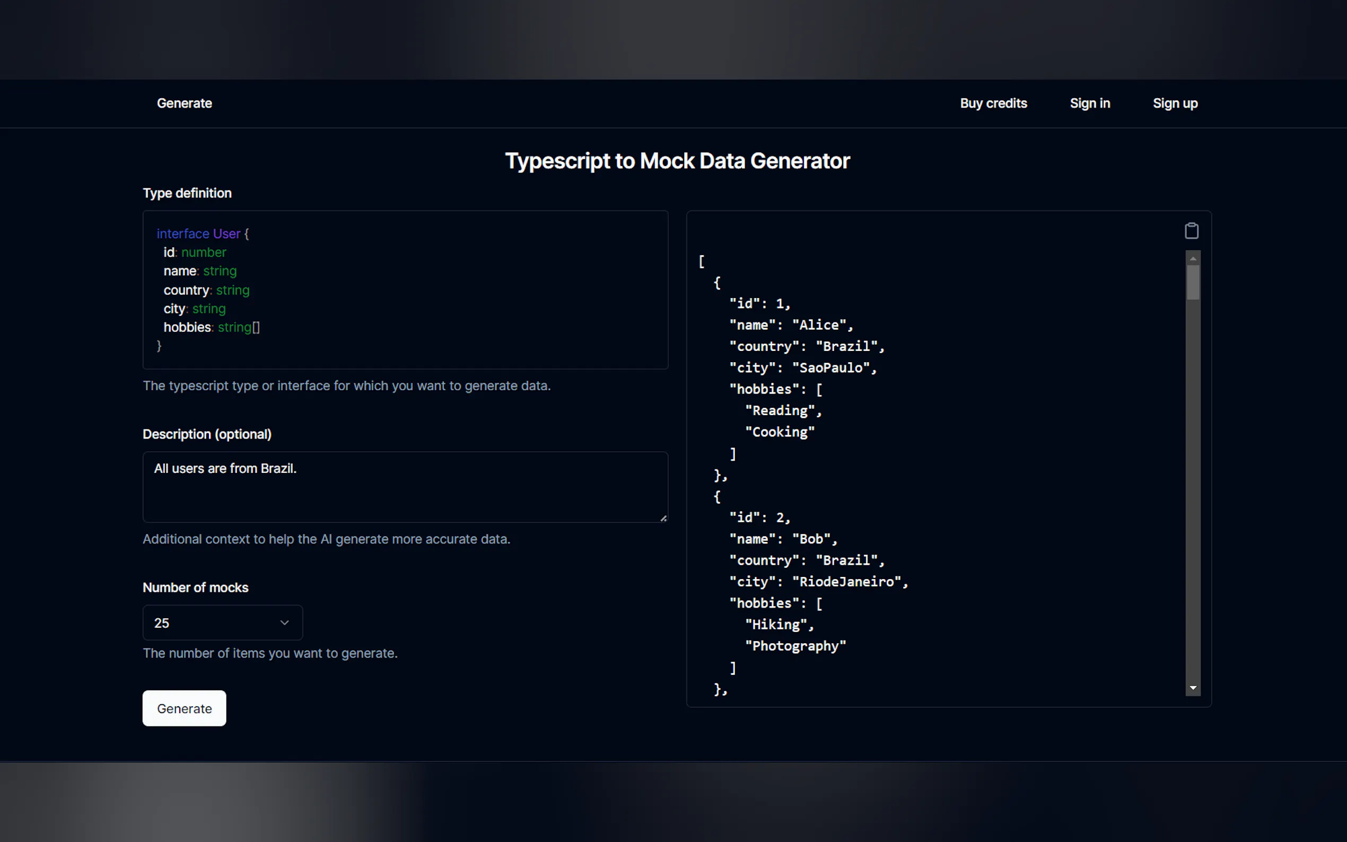Open the Generate nav item
The width and height of the screenshot is (1347, 842).
coord(185,103)
